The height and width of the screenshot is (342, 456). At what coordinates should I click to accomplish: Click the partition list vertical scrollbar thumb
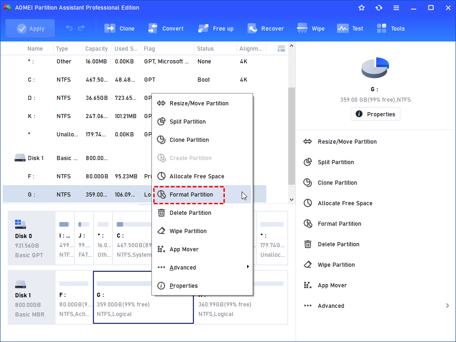[291, 136]
